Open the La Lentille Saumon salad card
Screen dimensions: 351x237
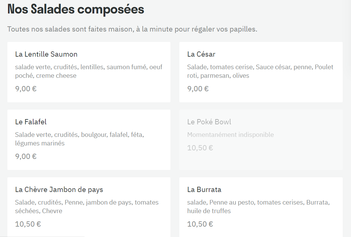(89, 72)
